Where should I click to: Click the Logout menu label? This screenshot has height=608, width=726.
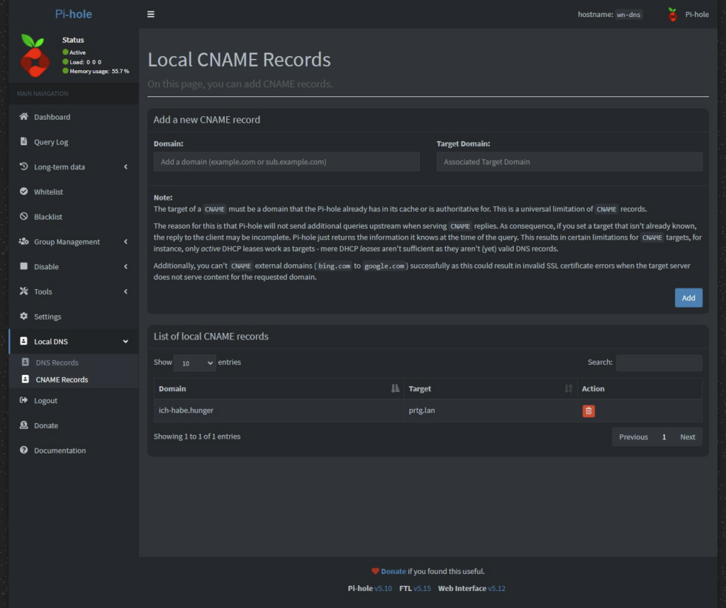click(x=46, y=400)
